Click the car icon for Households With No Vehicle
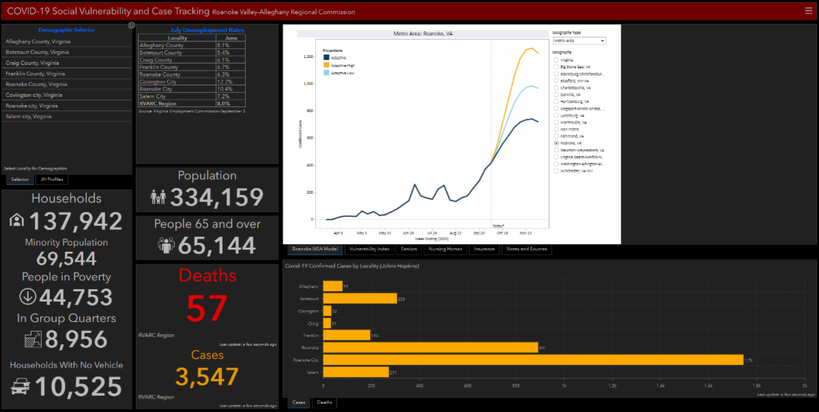 pos(20,387)
